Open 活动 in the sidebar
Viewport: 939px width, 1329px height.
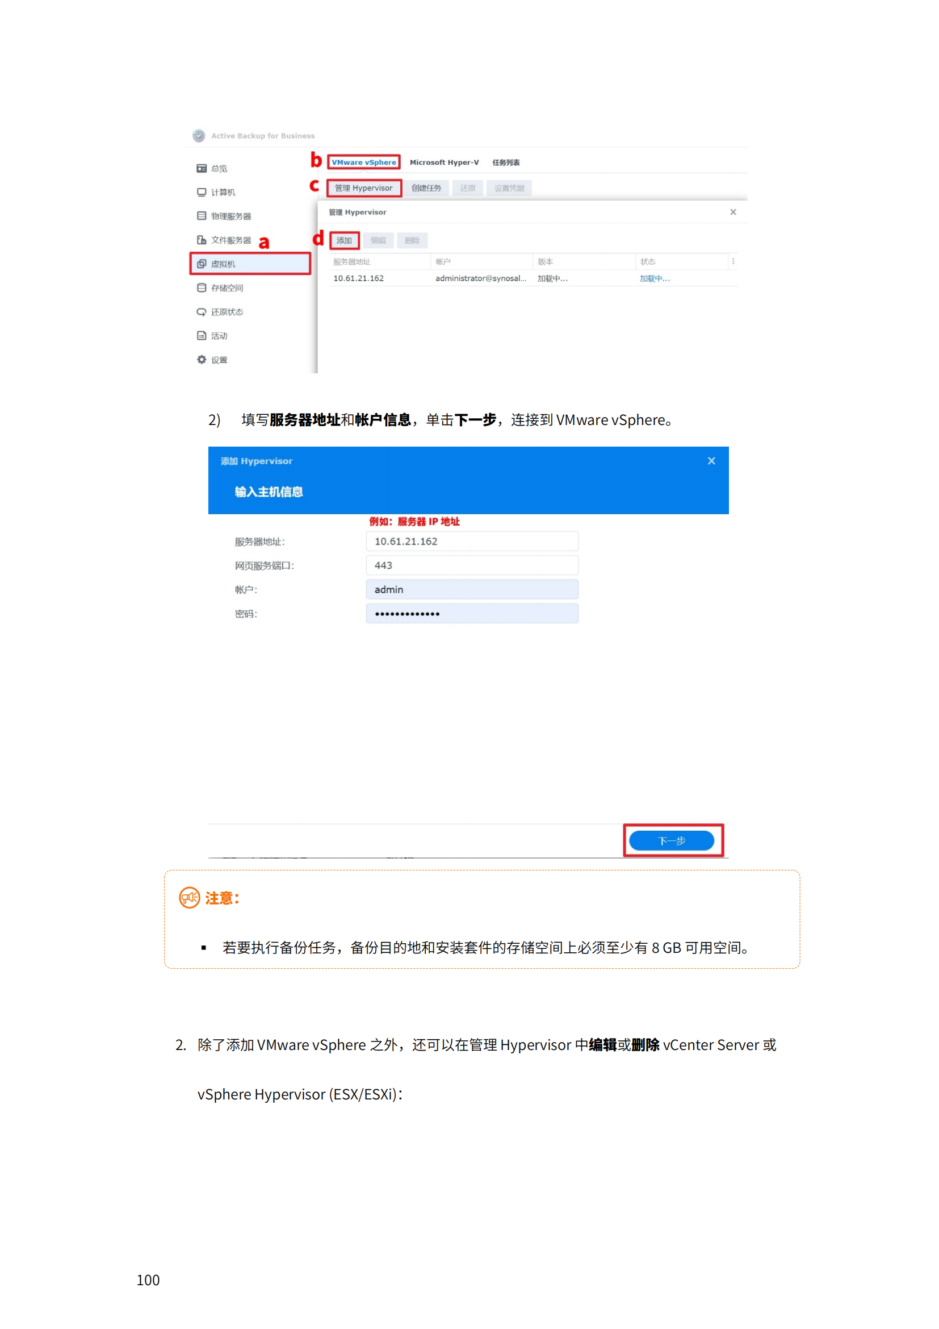coord(212,336)
